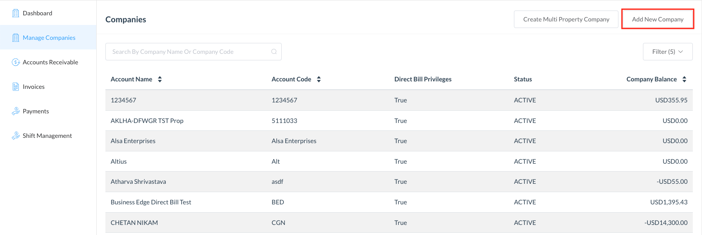Click the Shift Management icon
This screenshot has width=702, height=235.
pos(16,136)
